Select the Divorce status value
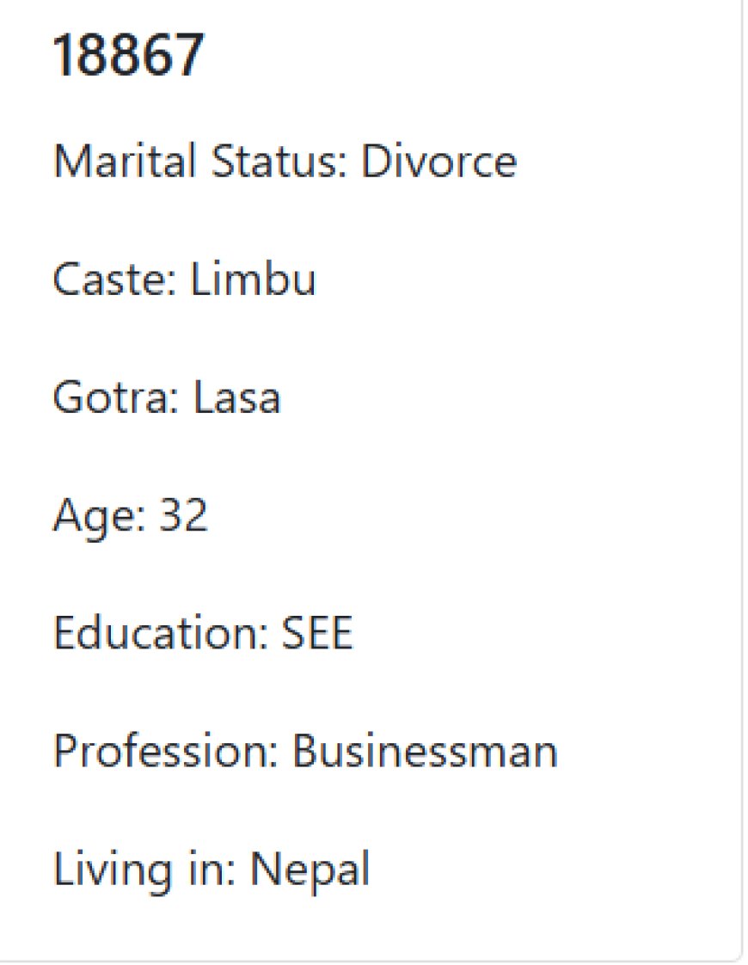This screenshot has width=748, height=965. [x=438, y=161]
